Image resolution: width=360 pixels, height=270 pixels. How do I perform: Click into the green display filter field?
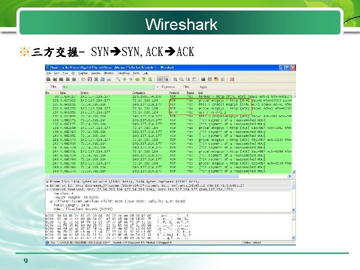click(108, 87)
